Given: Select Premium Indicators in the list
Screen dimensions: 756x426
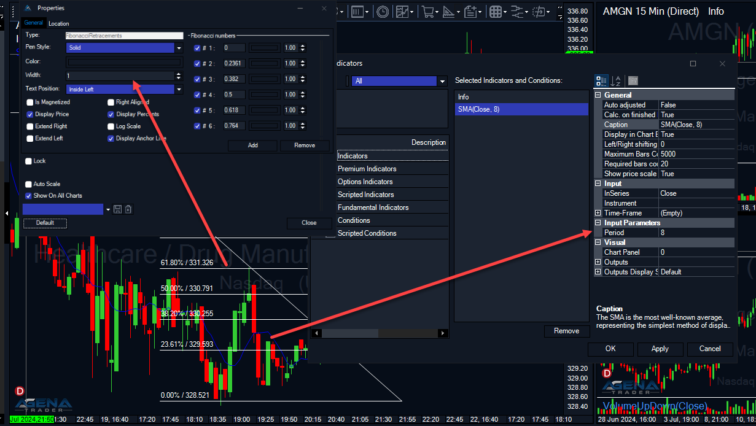Looking at the screenshot, I should tap(367, 169).
